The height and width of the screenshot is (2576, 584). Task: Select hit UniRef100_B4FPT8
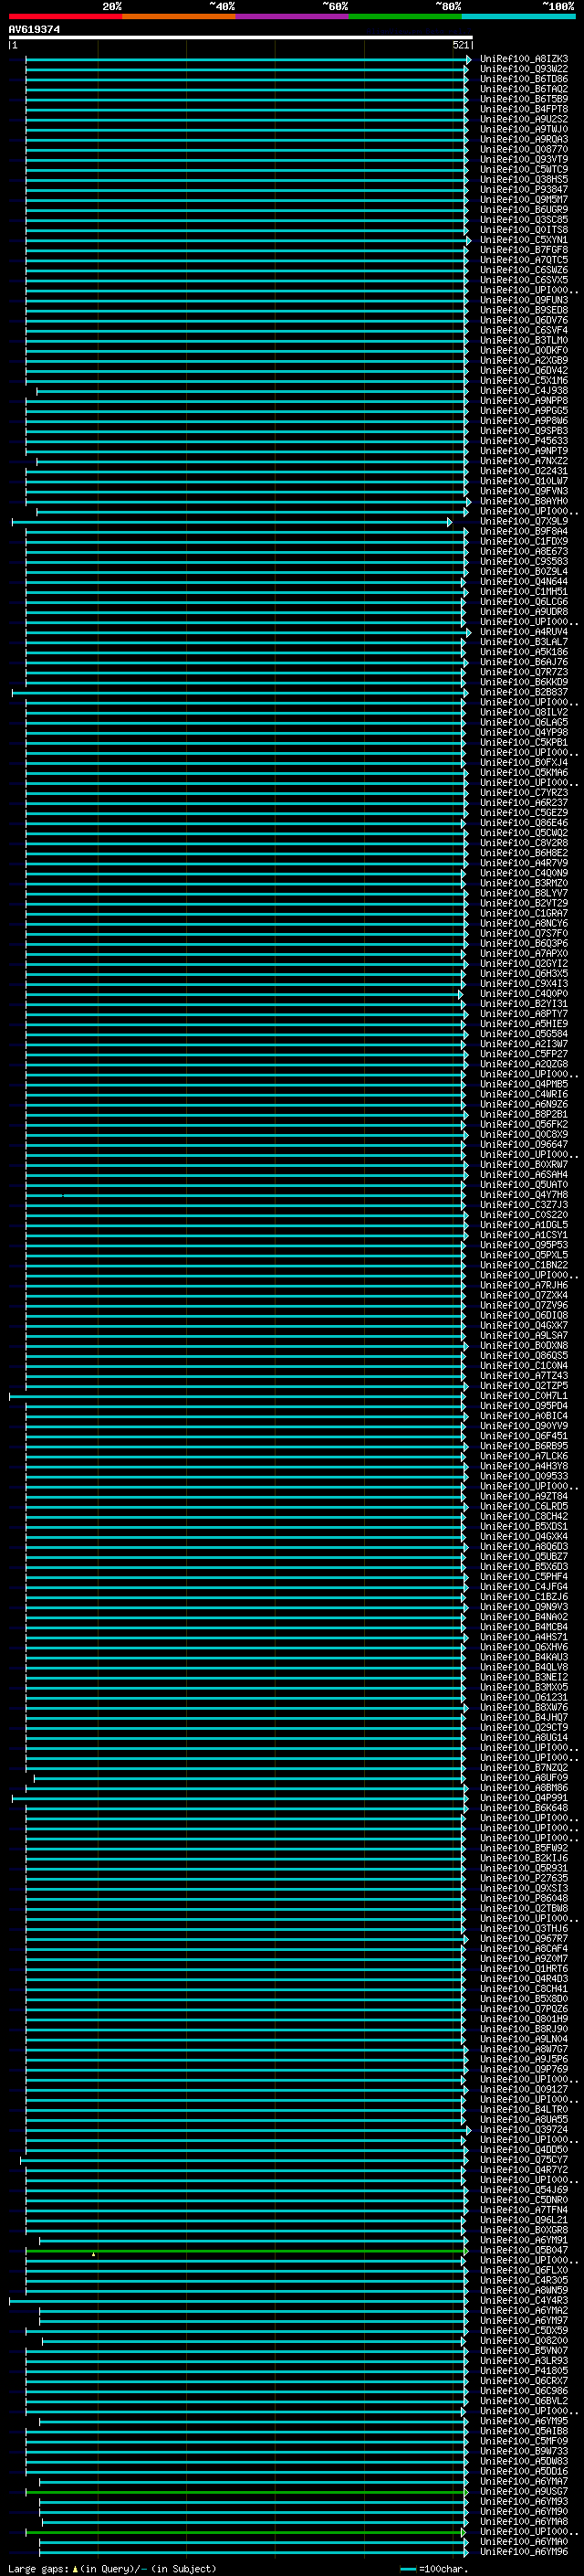(524, 109)
